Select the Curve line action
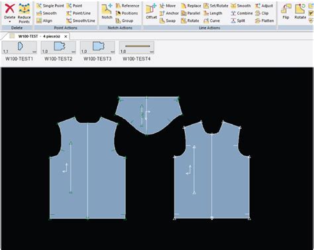 (212, 21)
